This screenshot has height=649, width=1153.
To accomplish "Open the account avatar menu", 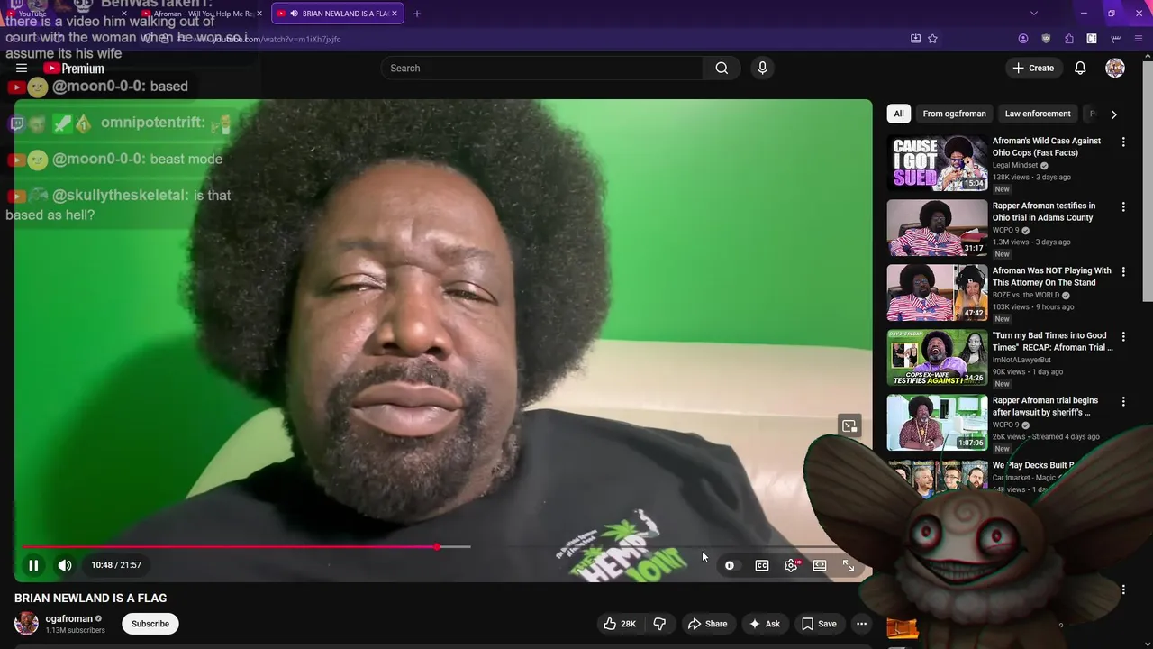I will pos(1115,68).
